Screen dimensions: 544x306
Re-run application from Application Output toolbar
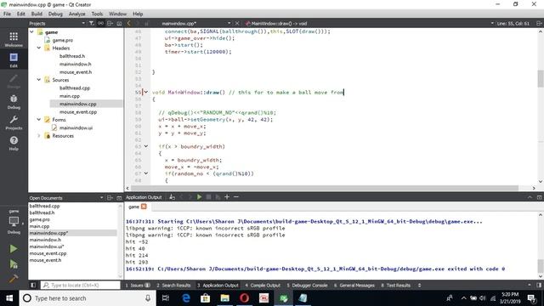click(x=199, y=197)
